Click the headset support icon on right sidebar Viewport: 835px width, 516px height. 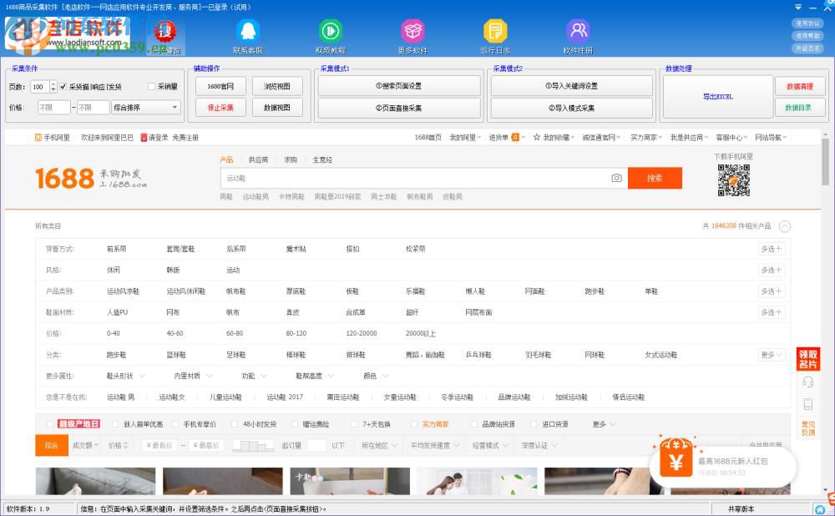coord(808,382)
